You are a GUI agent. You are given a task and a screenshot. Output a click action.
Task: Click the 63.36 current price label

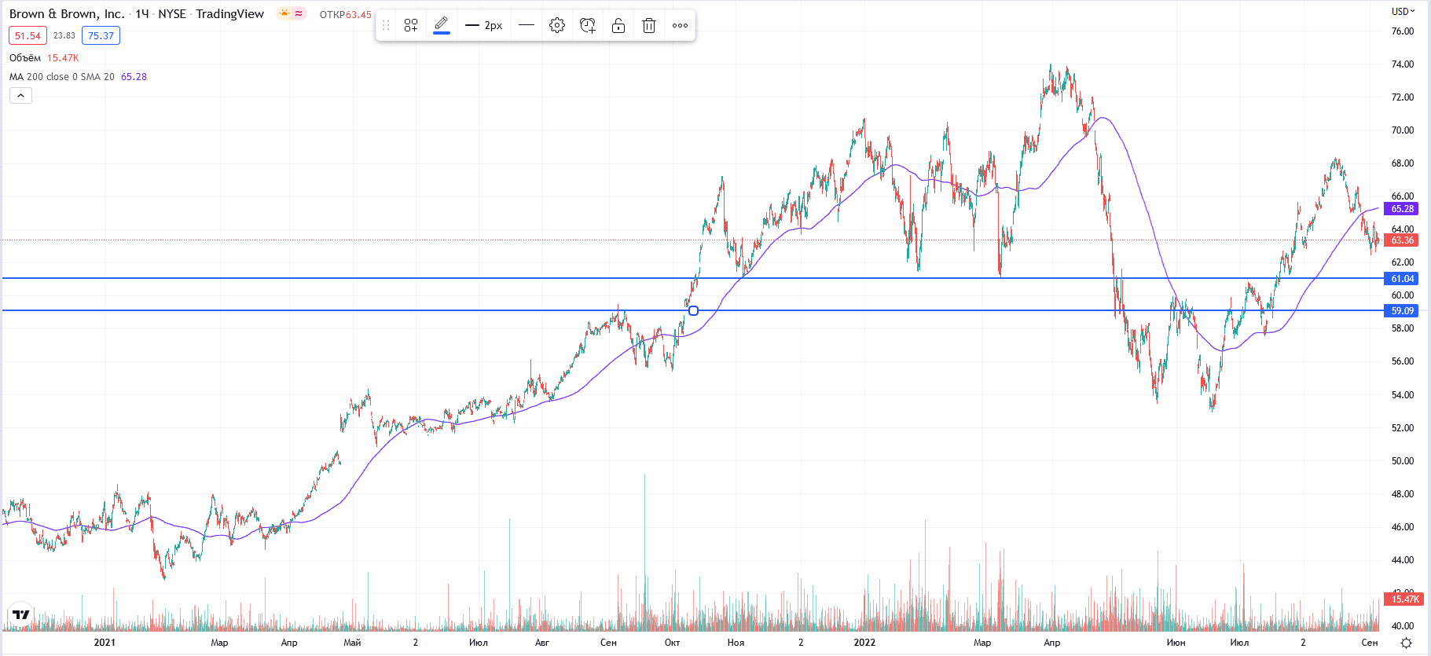(1403, 240)
